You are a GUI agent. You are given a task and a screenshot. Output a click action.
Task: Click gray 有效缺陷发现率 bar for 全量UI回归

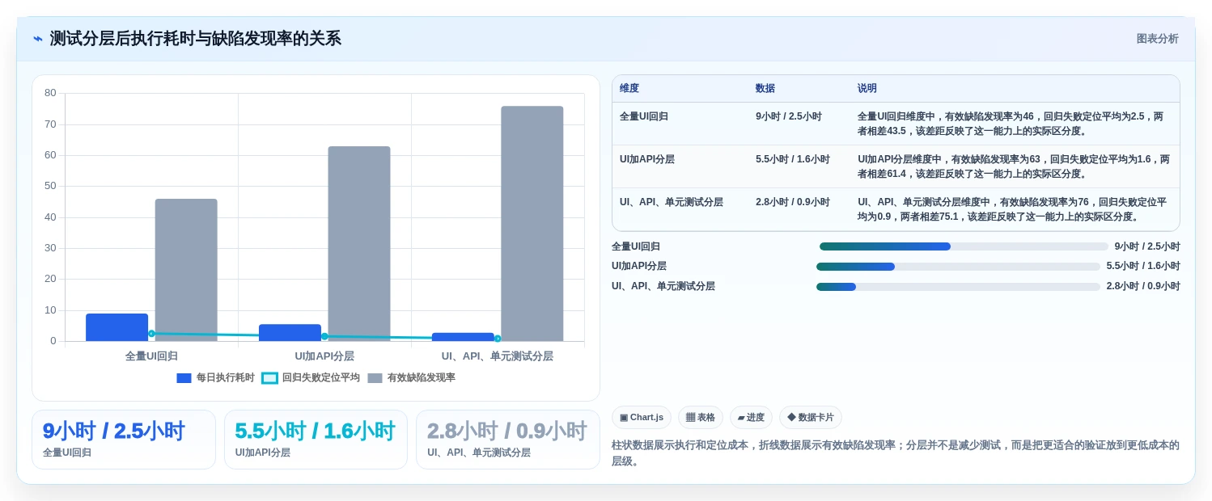[x=186, y=270]
